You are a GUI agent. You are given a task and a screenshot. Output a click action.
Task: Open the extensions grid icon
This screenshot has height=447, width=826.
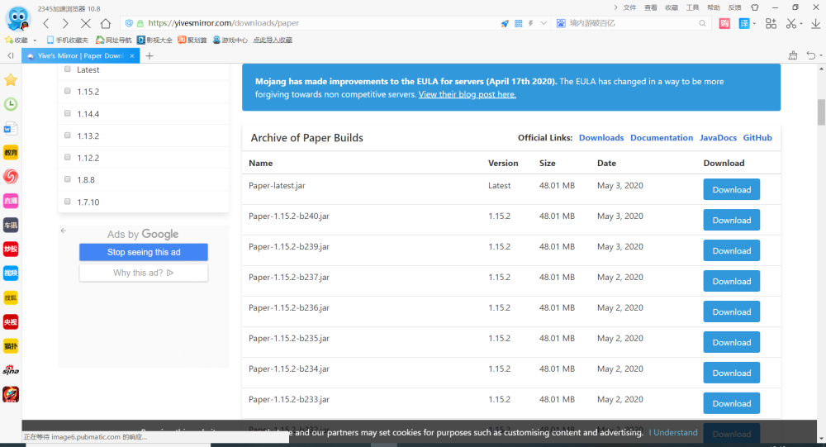(x=771, y=23)
